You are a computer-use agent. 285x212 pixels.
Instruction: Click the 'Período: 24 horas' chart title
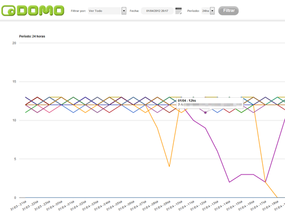coord(32,36)
